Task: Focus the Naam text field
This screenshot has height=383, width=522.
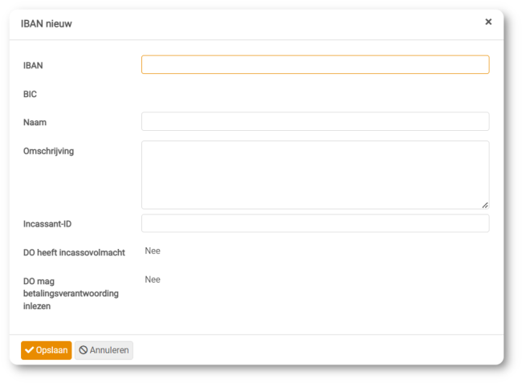Action: click(316, 121)
